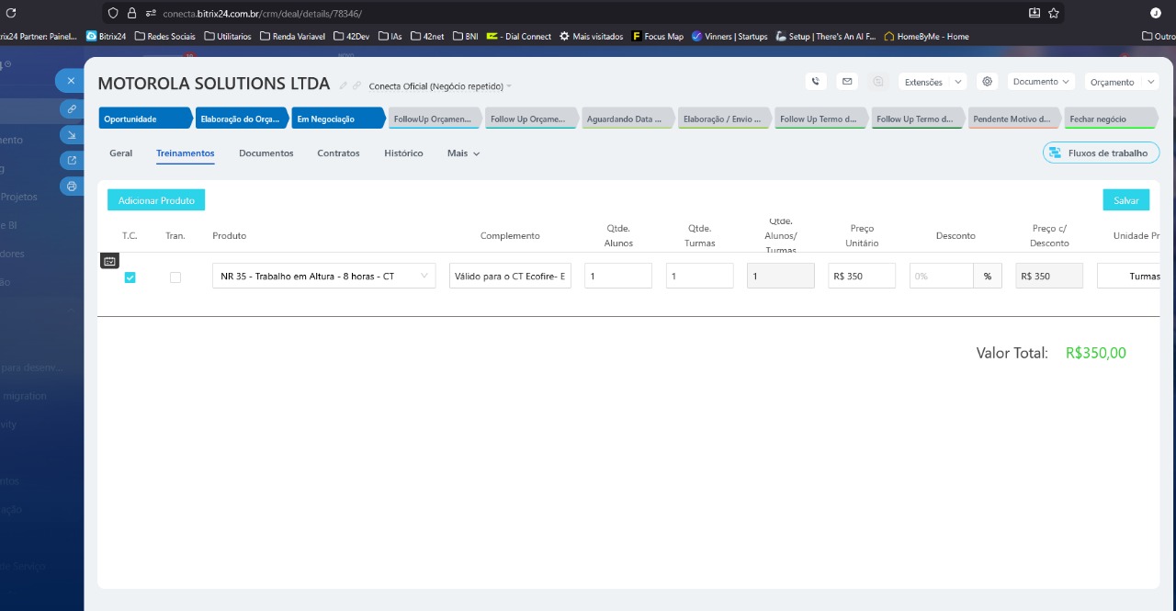
Task: Switch to the Documentos tab
Action: (x=266, y=153)
